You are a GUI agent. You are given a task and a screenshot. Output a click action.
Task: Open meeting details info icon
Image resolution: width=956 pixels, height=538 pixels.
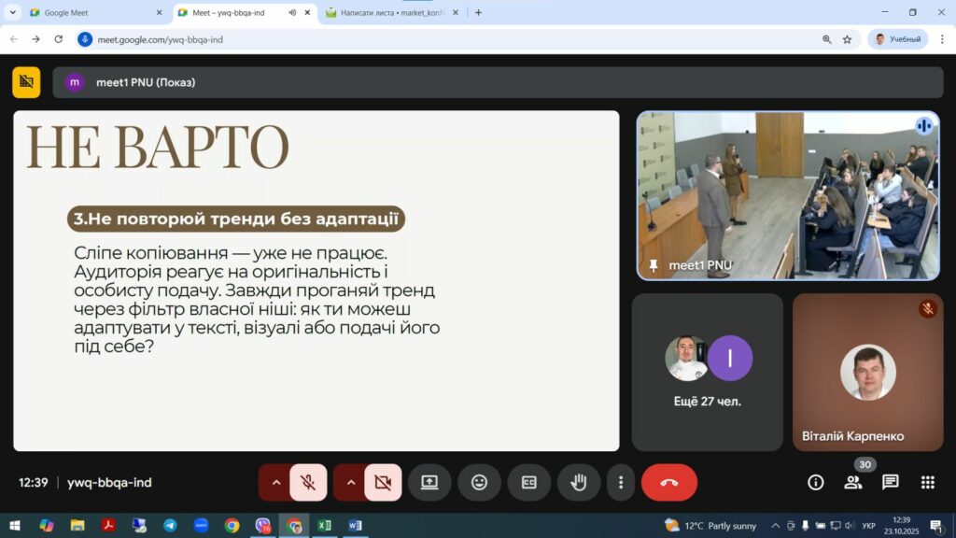tap(815, 482)
